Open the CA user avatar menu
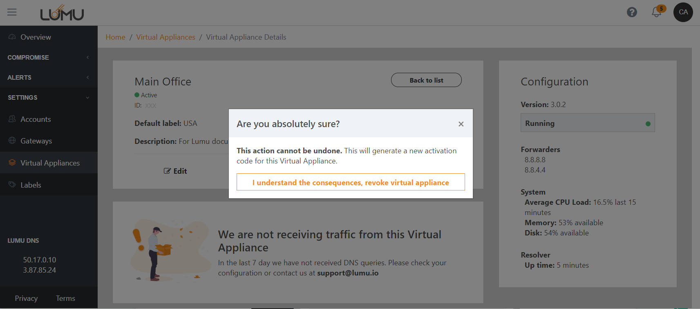 click(683, 12)
